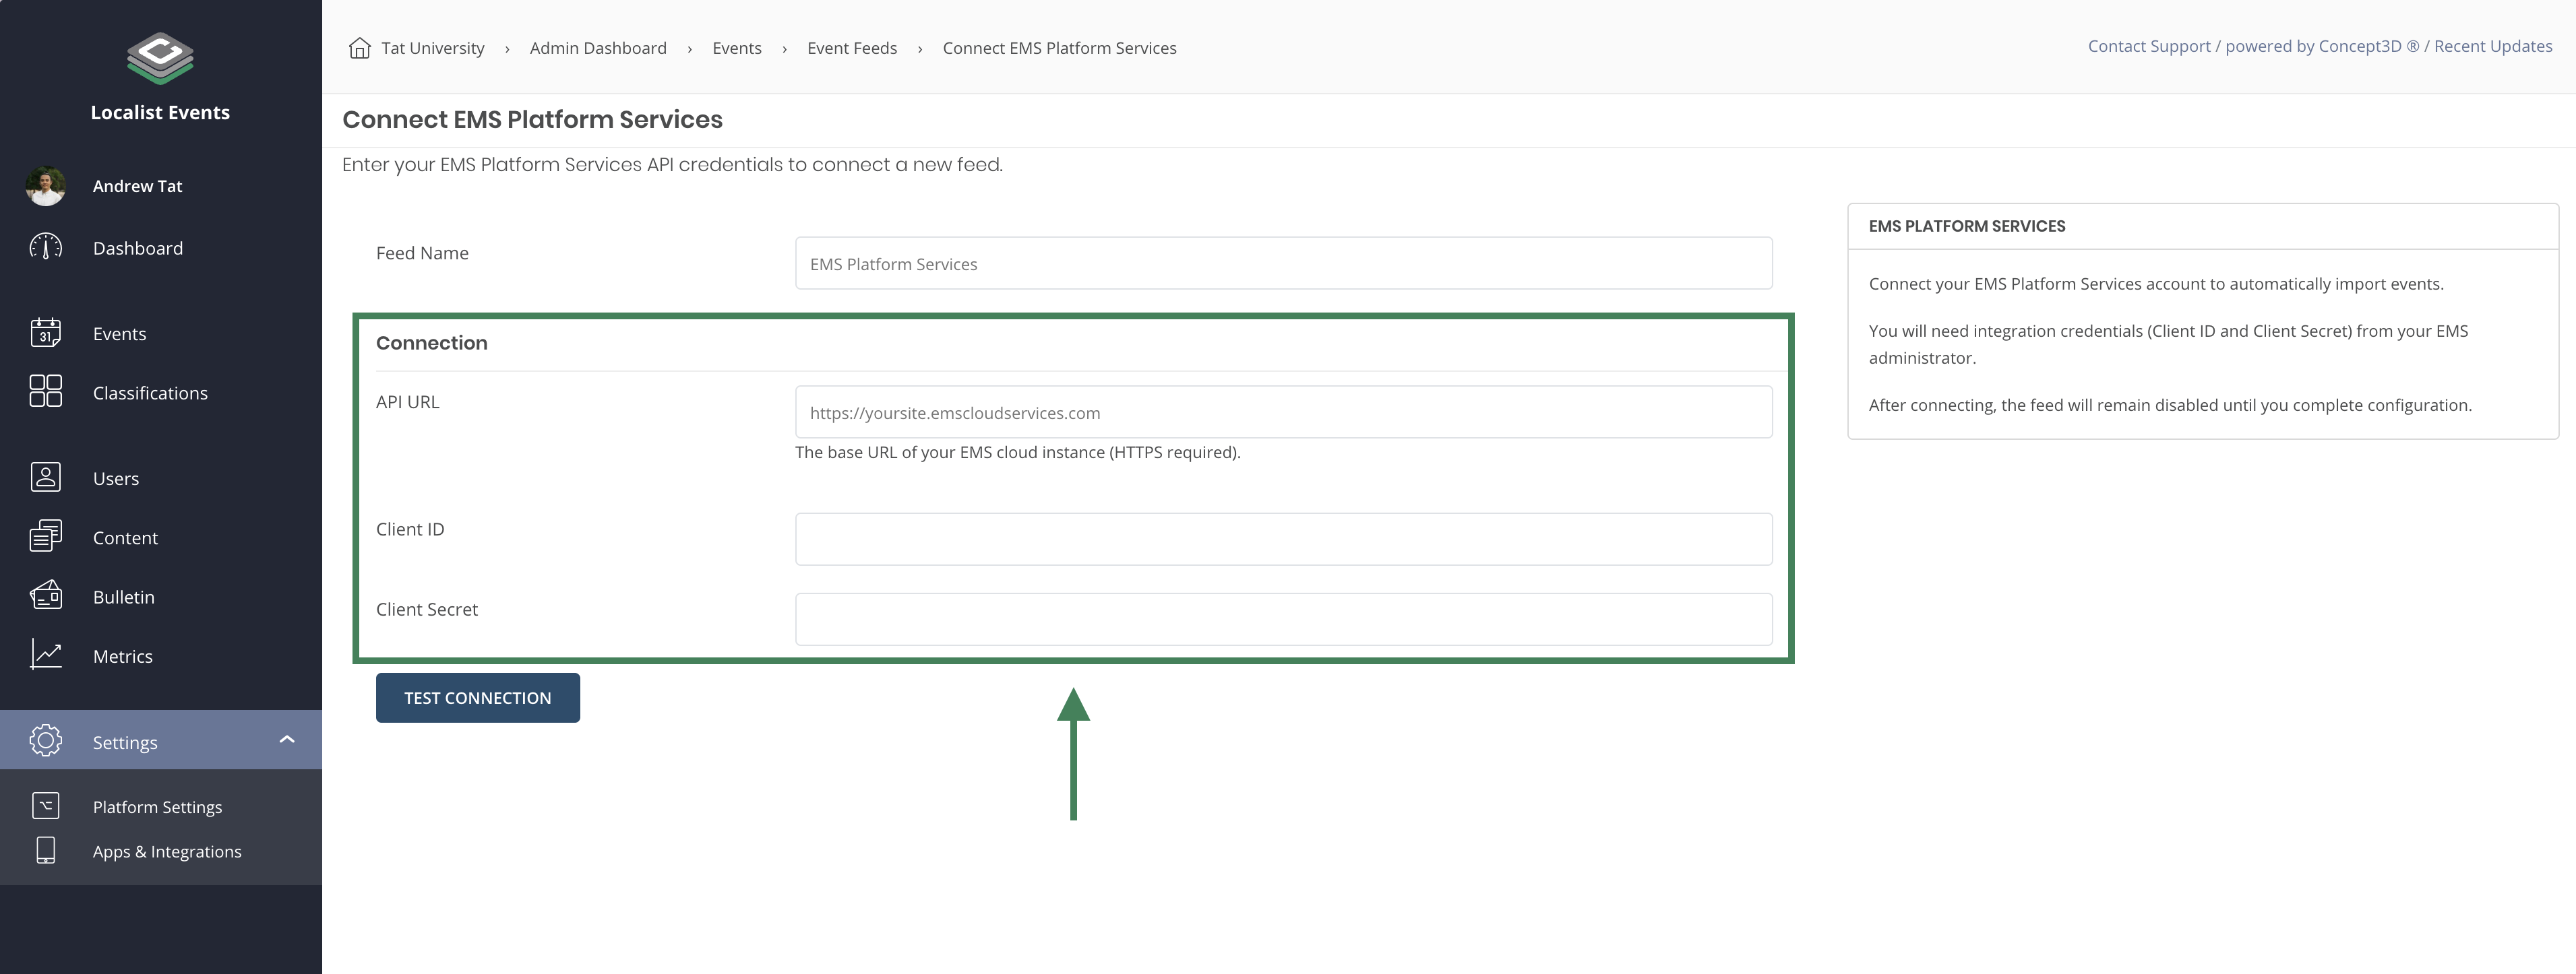The image size is (2576, 974).
Task: Click the Localist Events title text
Action: 160,112
